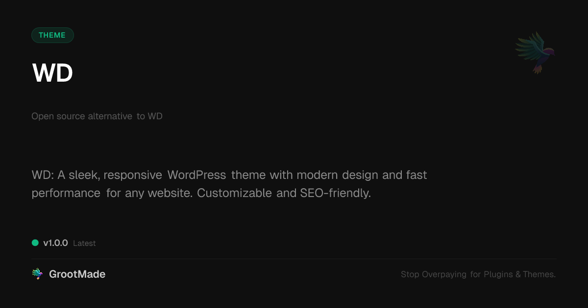Click the v1.0.0 version number
The image size is (588, 308).
(x=55, y=243)
